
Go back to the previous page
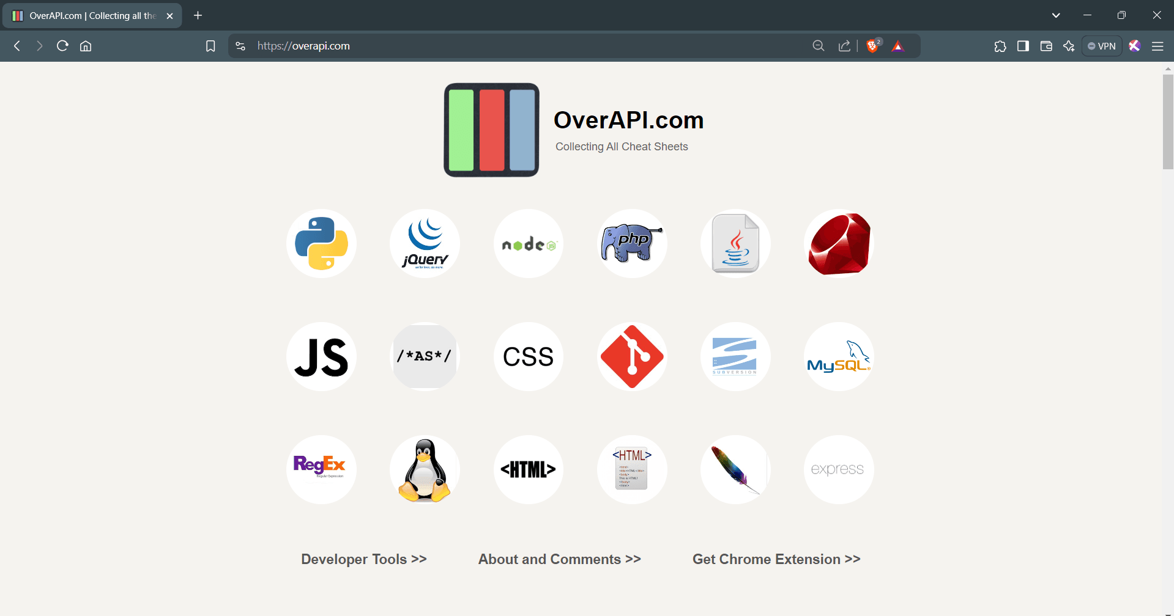pos(17,46)
